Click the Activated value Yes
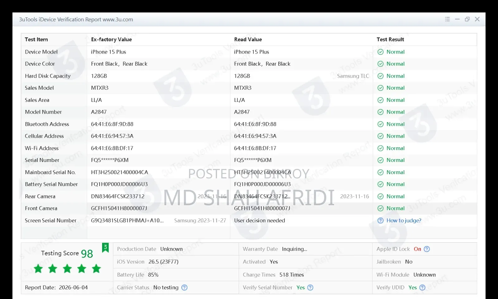Screen dimensions: 498x299 (274, 262)
